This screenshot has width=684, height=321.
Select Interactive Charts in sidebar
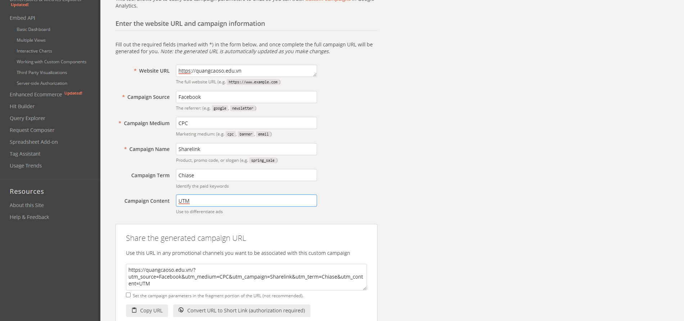click(34, 51)
